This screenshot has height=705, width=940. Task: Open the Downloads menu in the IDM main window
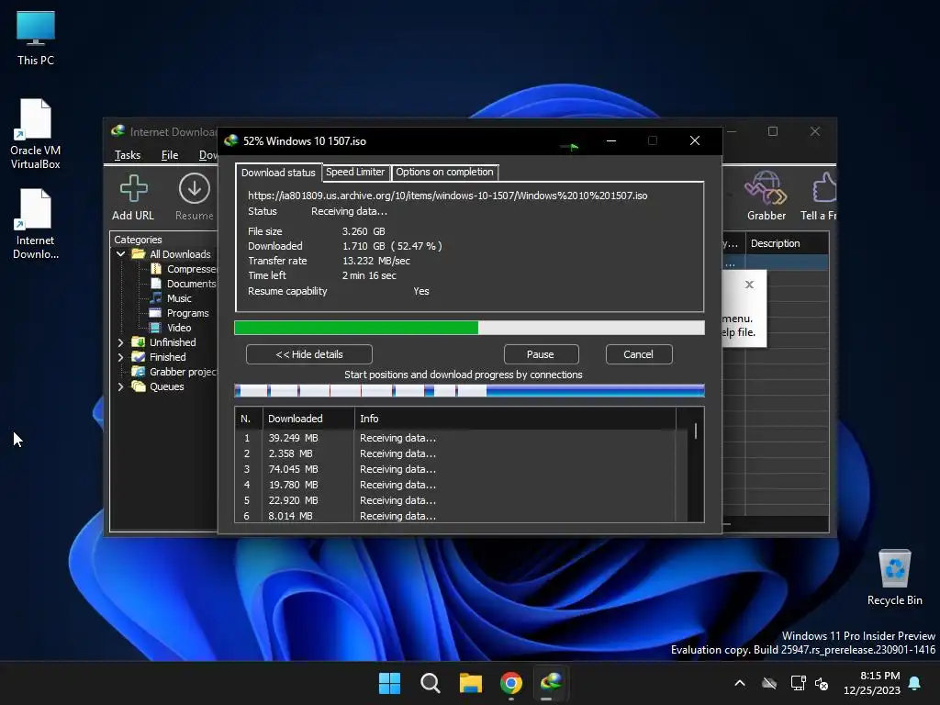[x=208, y=155]
